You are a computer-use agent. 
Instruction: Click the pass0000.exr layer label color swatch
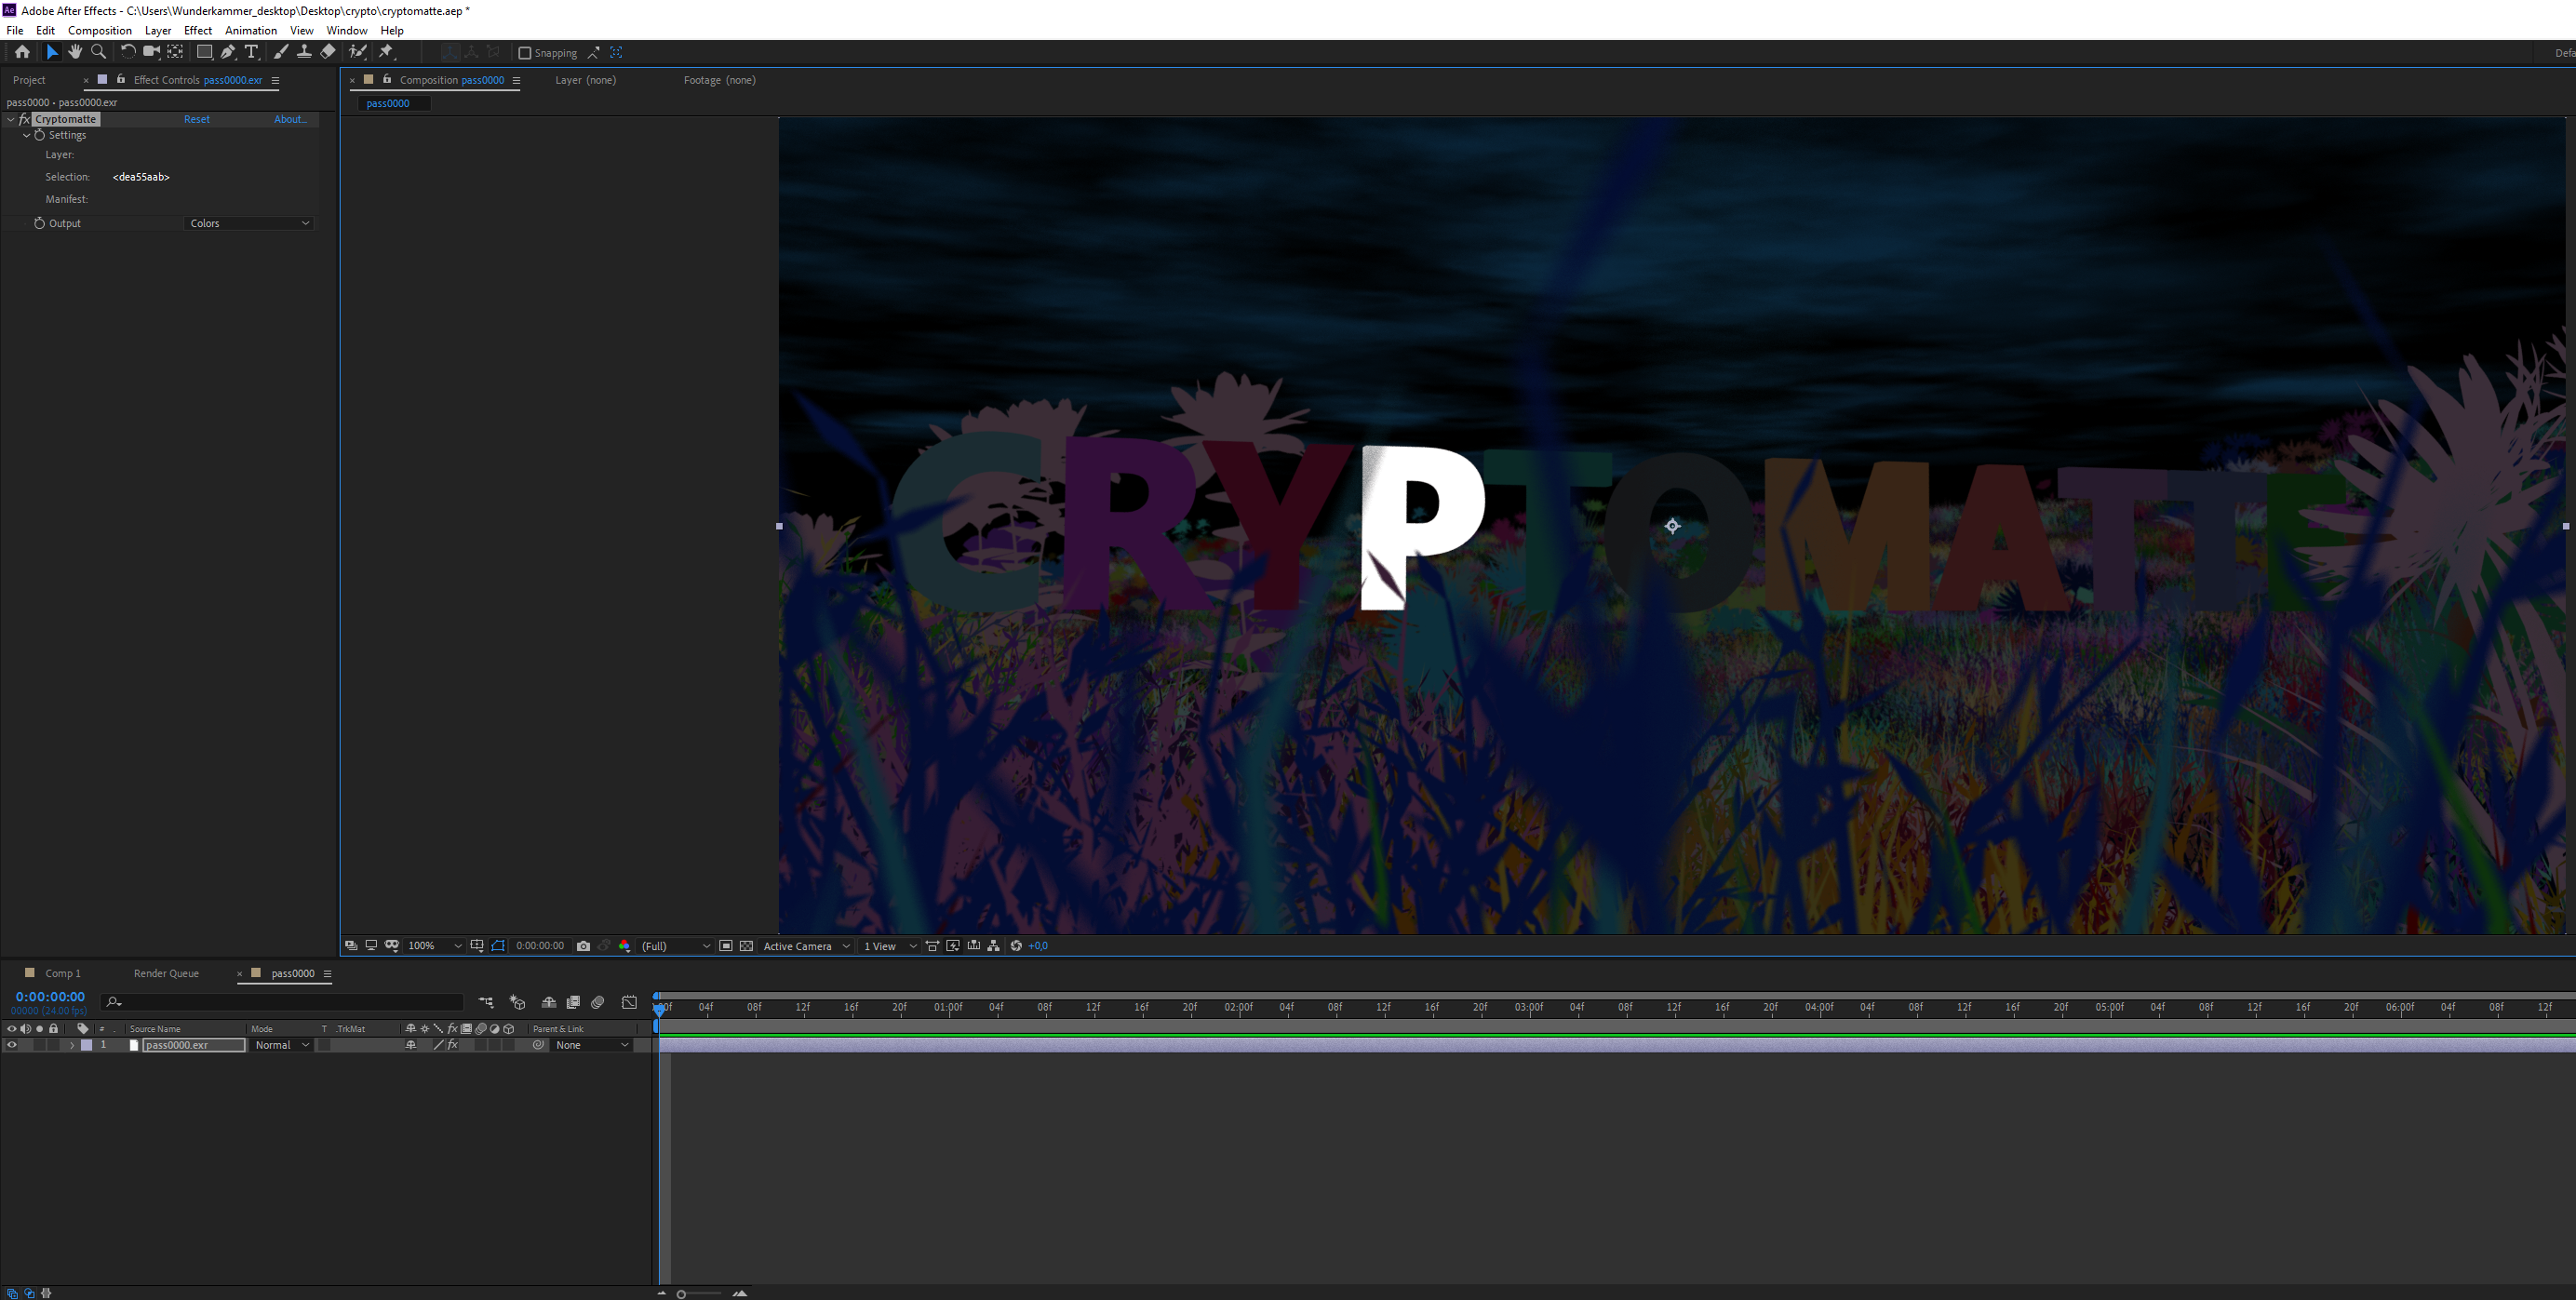(87, 1045)
